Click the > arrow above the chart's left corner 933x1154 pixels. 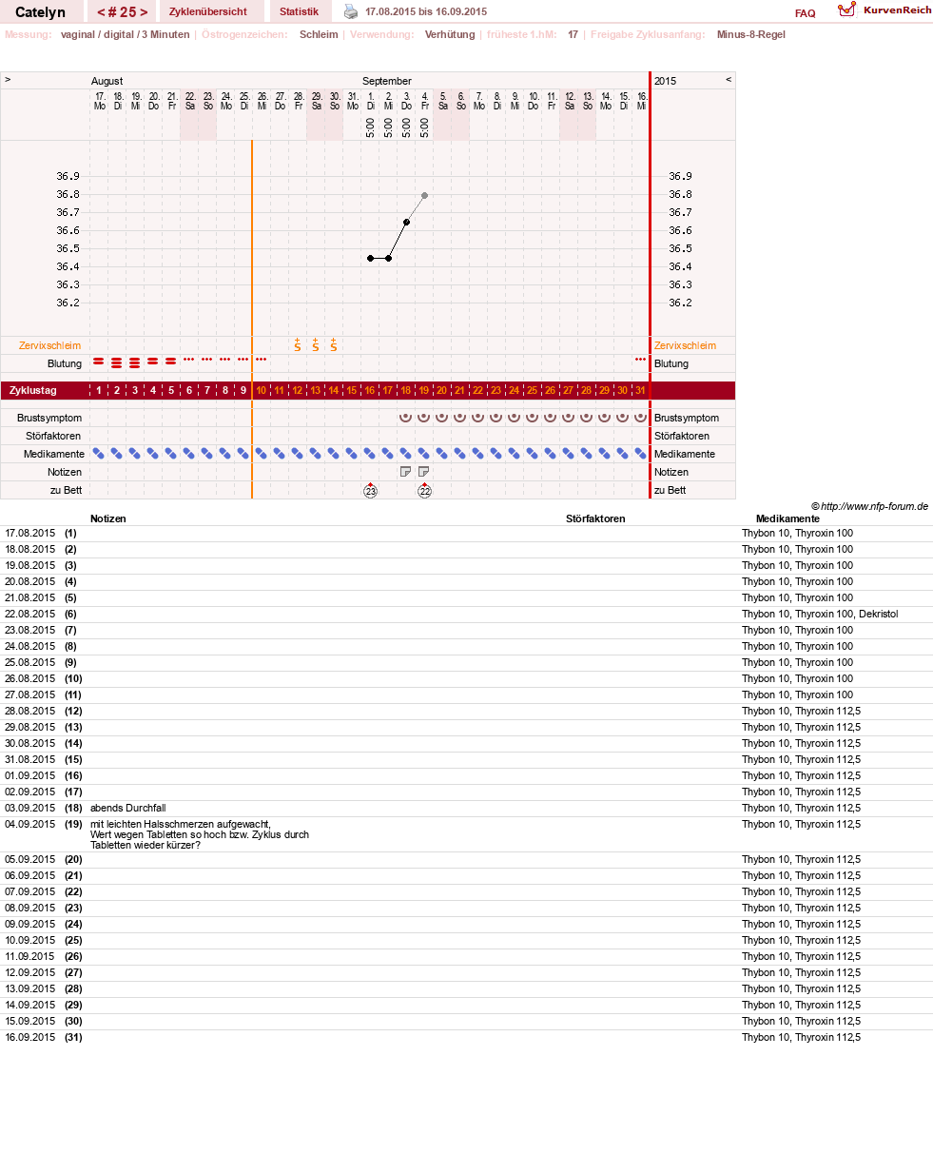point(8,80)
